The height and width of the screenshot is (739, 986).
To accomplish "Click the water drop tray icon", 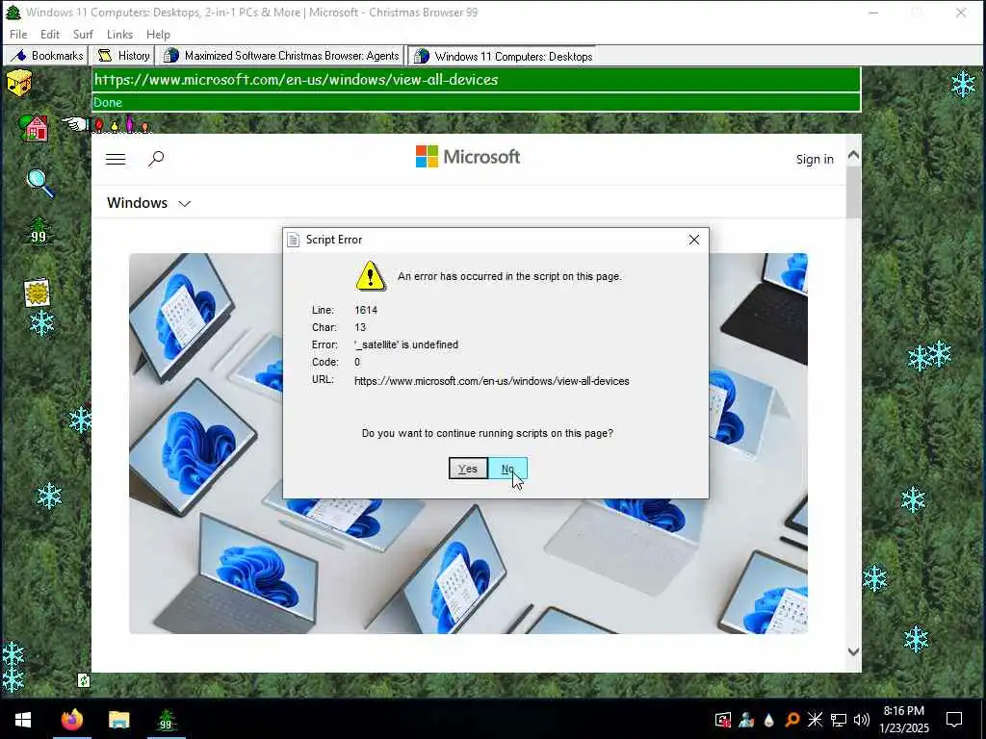I will (x=769, y=720).
